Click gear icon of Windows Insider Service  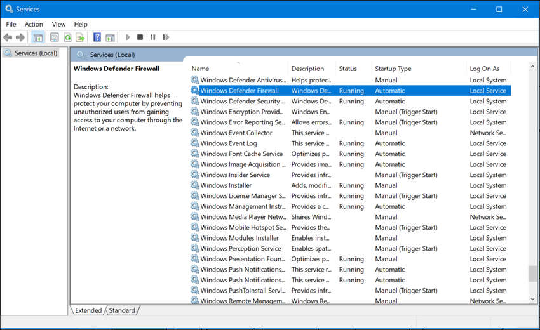tap(195, 175)
